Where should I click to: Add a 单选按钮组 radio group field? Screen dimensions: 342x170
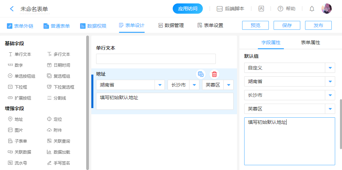click(x=21, y=76)
